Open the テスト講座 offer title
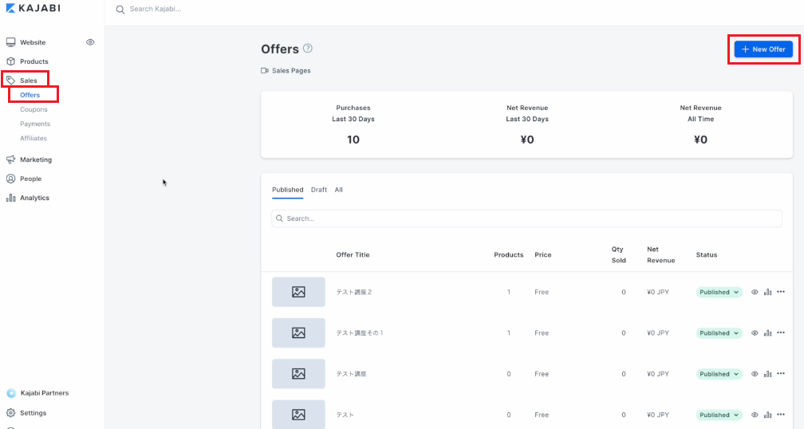Viewport: 804px width, 429px height. coord(351,374)
